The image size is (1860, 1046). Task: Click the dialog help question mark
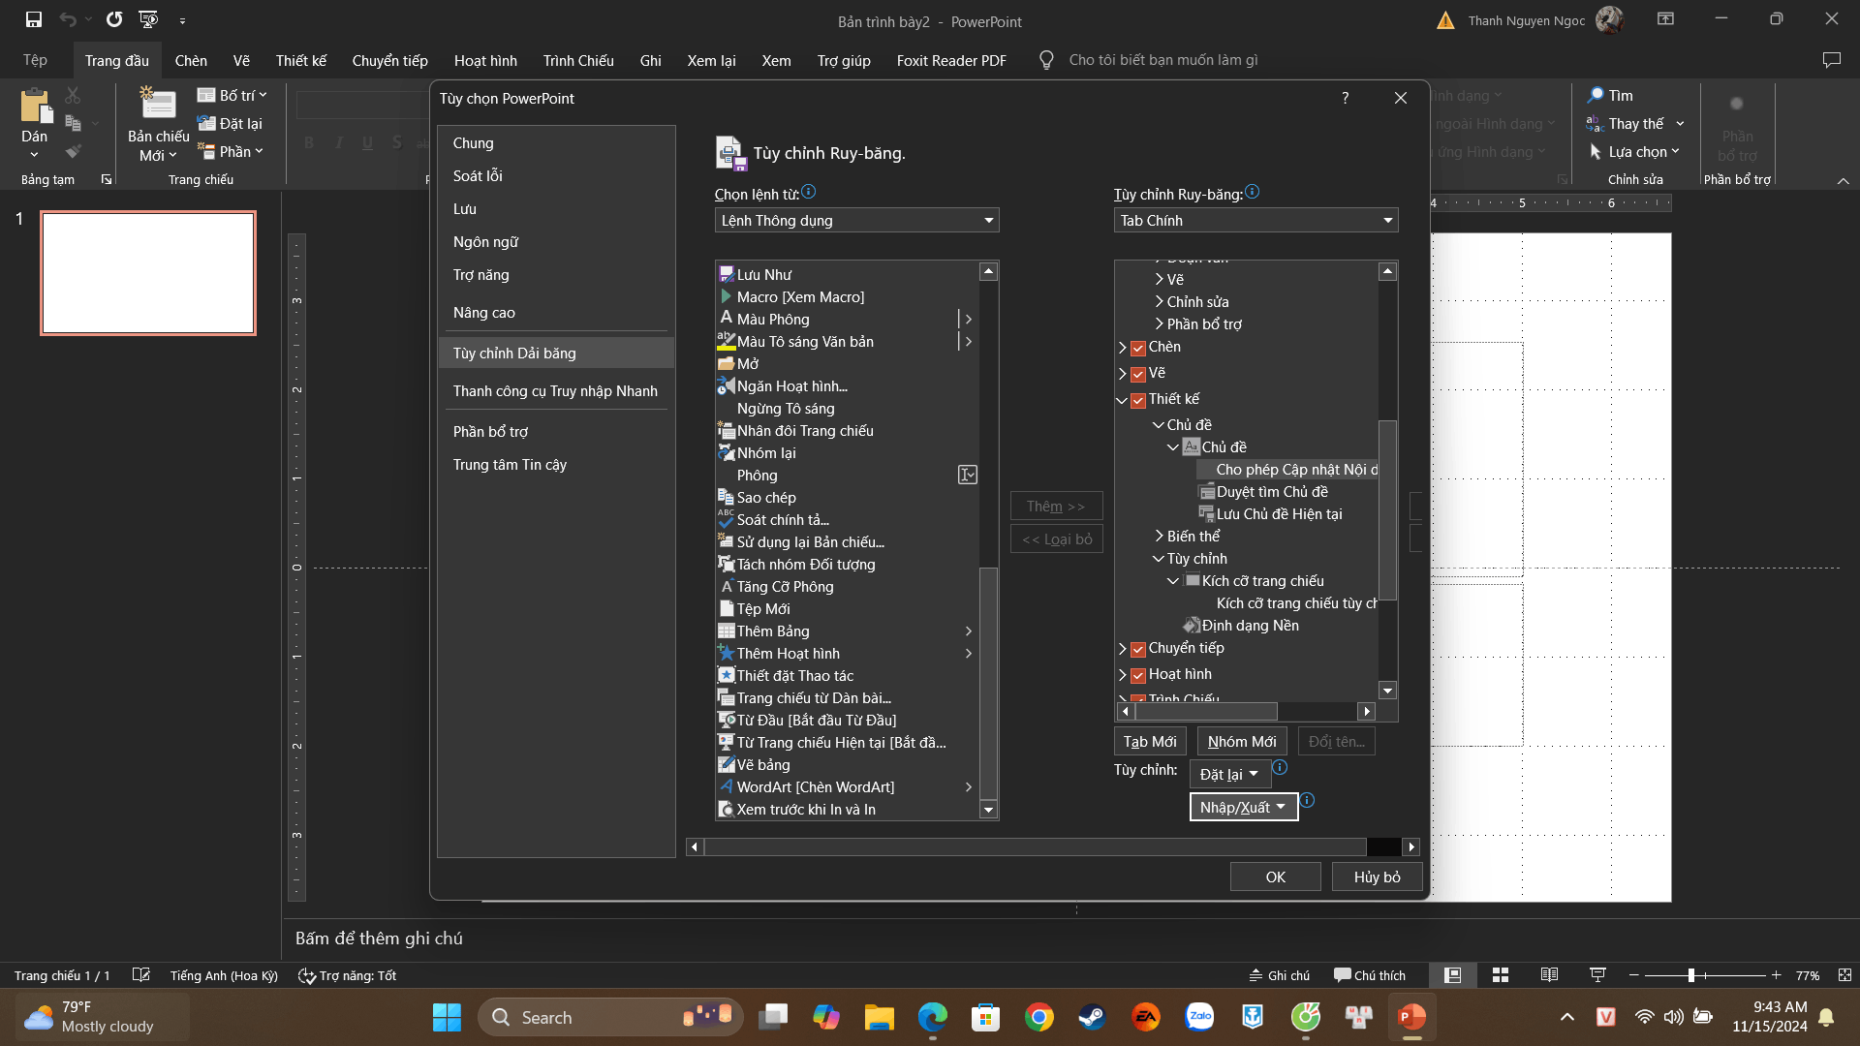(1345, 98)
